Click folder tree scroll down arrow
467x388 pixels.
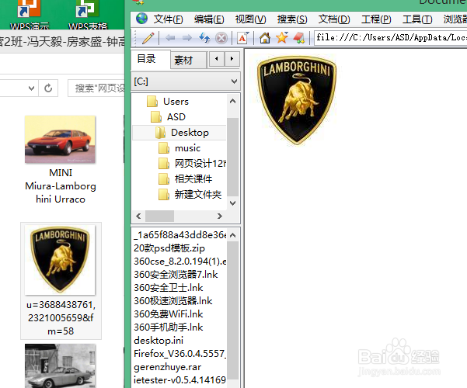pyautogui.click(x=233, y=203)
